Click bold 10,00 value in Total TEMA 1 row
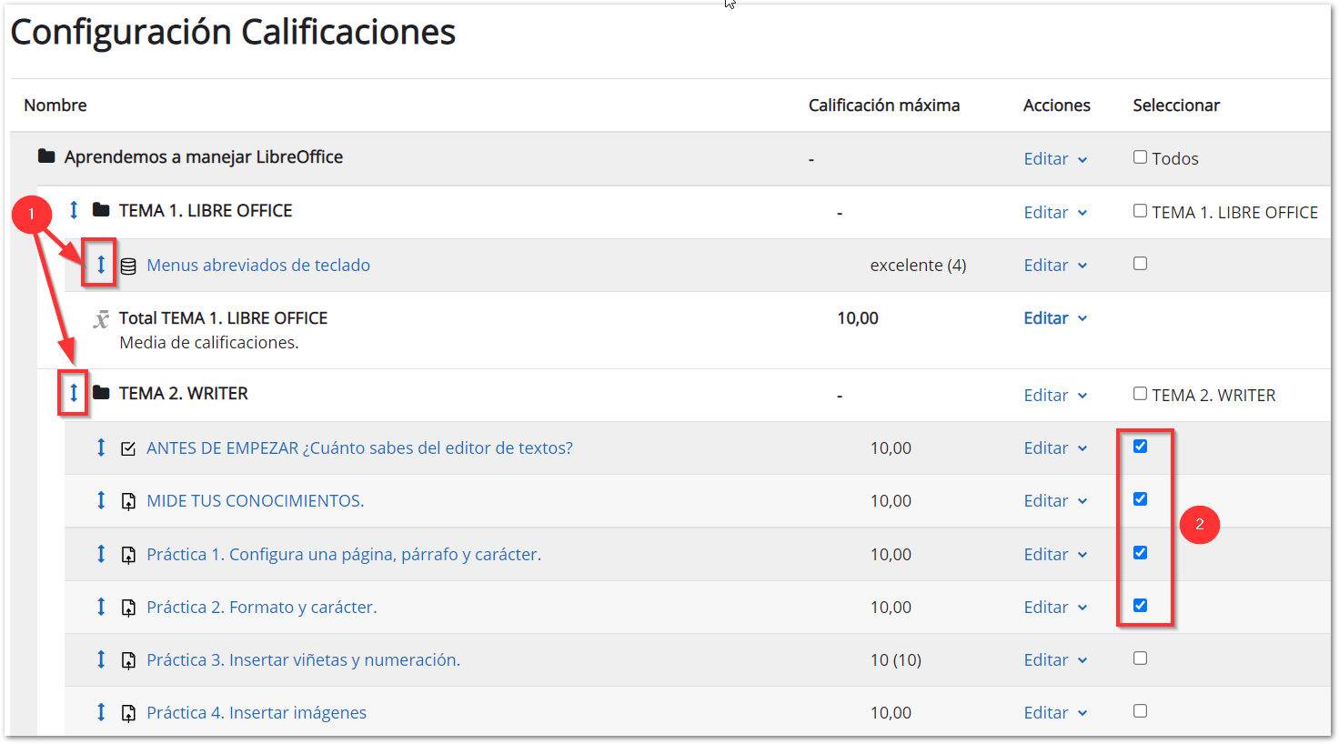Screen dimensions: 1339x744 coord(858,317)
